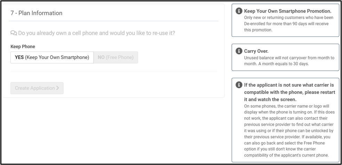Click the unused balance carryover description text
342x165 pixels.
(289, 58)
